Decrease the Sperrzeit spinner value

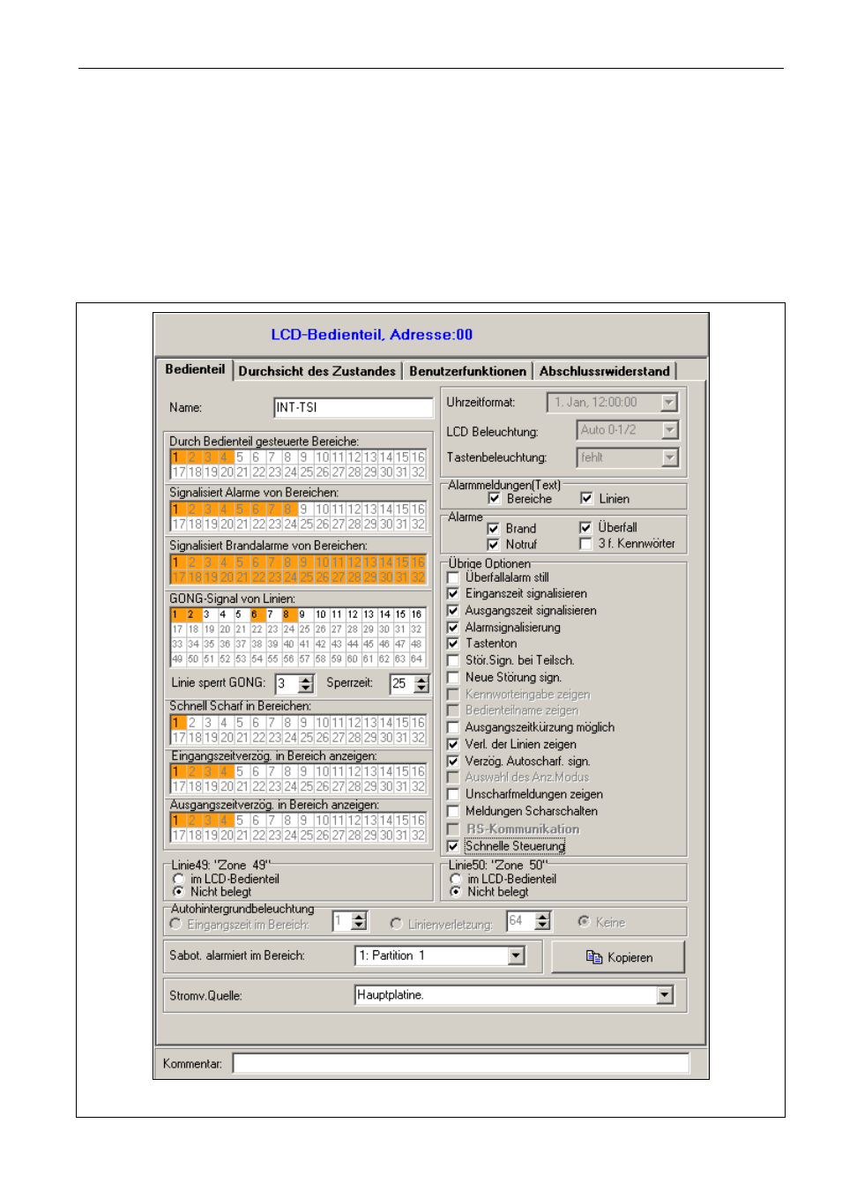point(421,688)
